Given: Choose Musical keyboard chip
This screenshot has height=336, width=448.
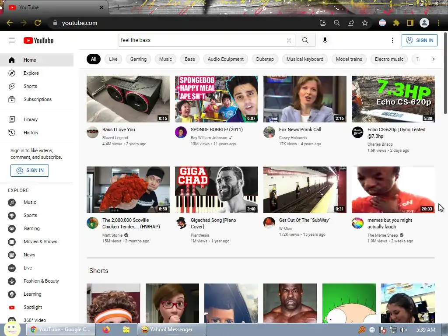Looking at the screenshot, I should (x=305, y=59).
